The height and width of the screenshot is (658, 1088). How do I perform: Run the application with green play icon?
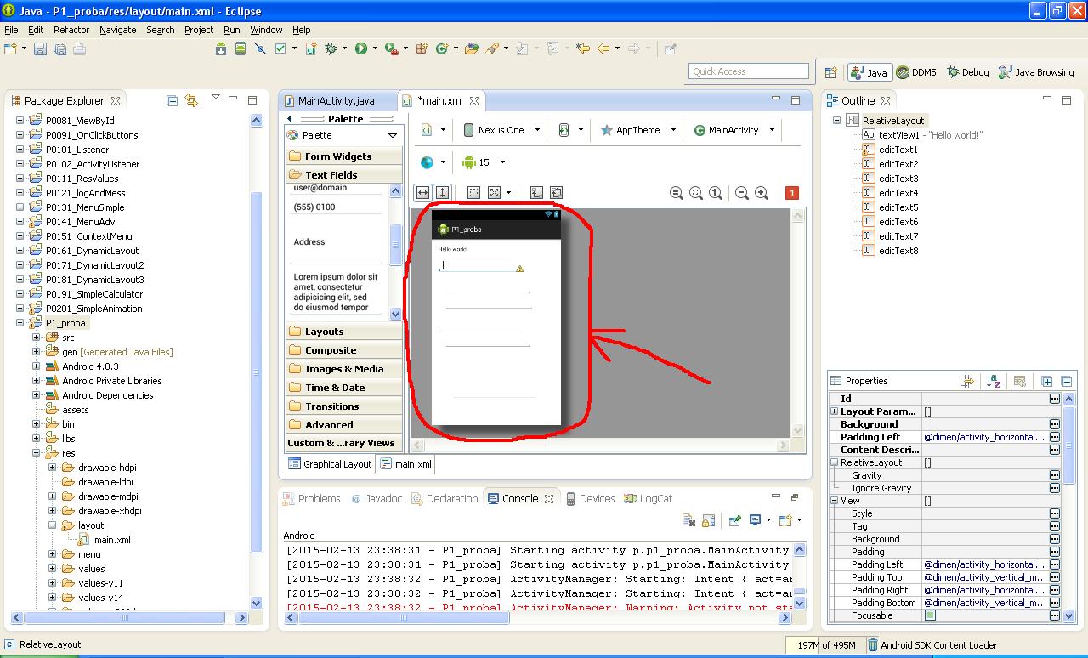[361, 49]
